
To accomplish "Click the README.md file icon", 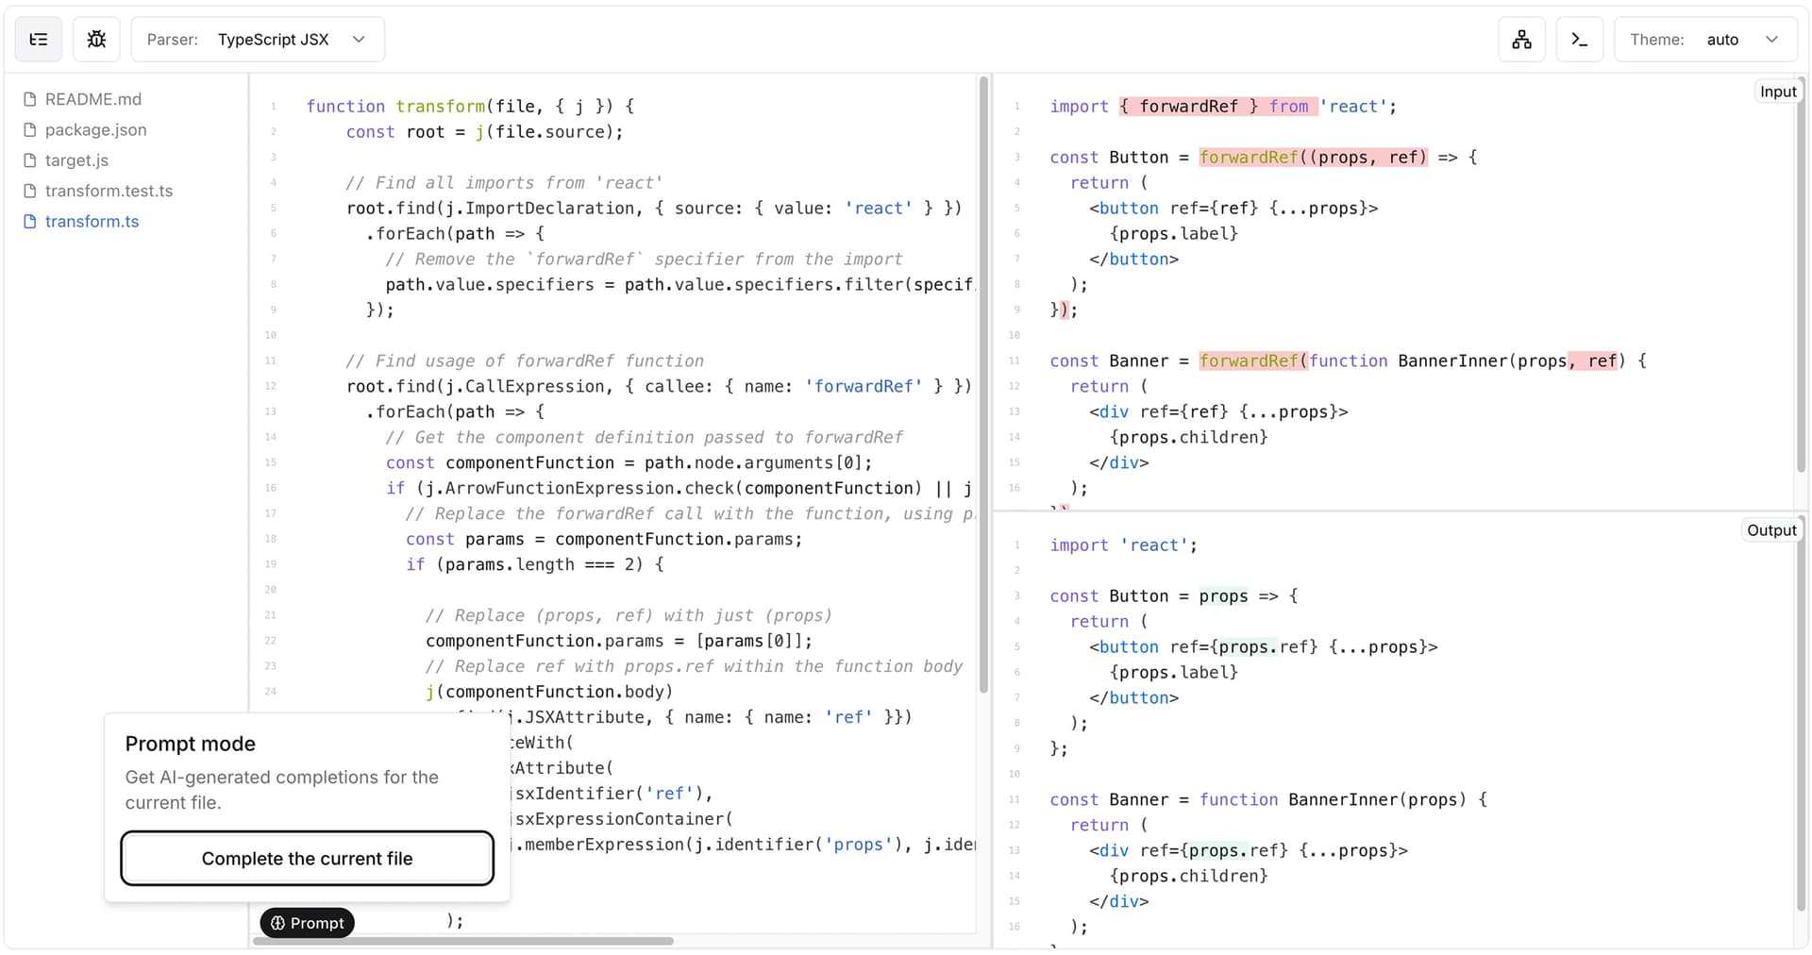I will (x=30, y=99).
